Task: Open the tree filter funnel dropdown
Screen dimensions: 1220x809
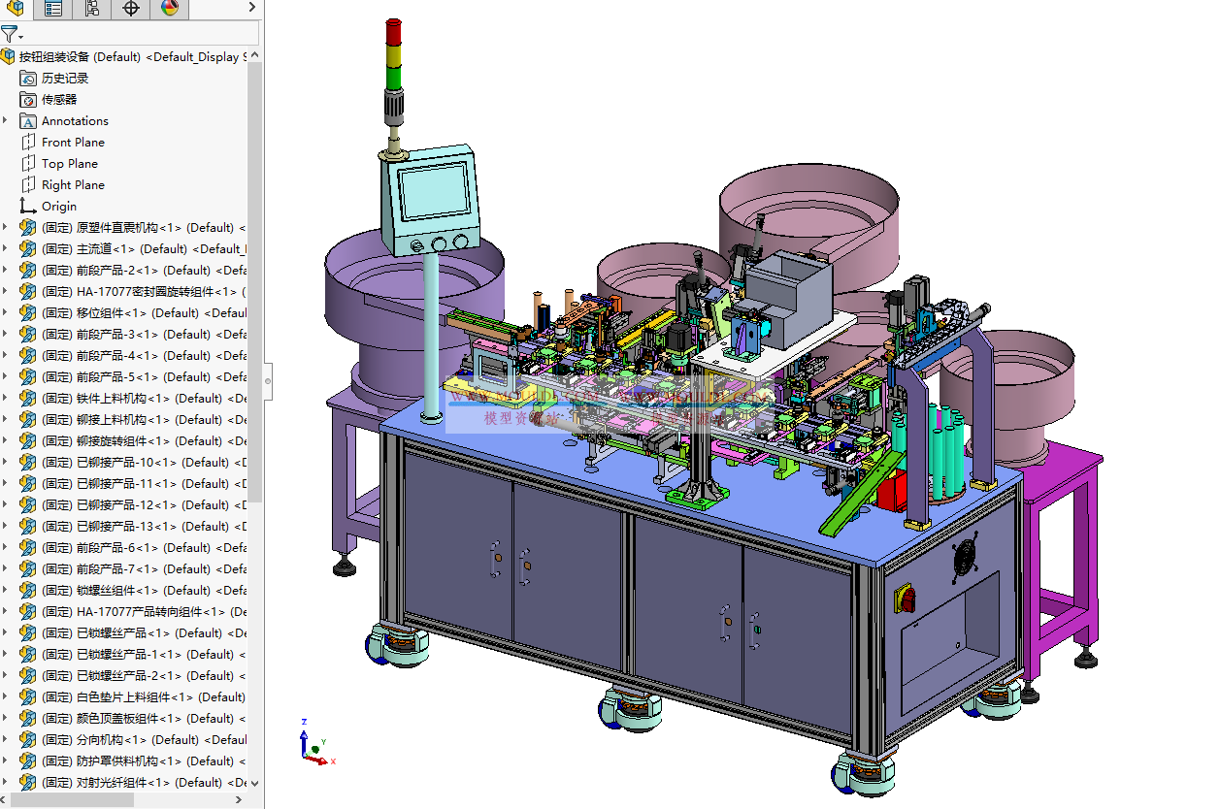Action: coord(11,35)
